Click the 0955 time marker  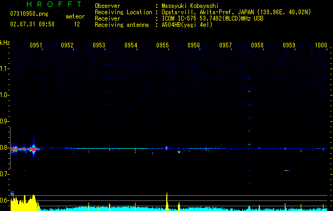162,45
